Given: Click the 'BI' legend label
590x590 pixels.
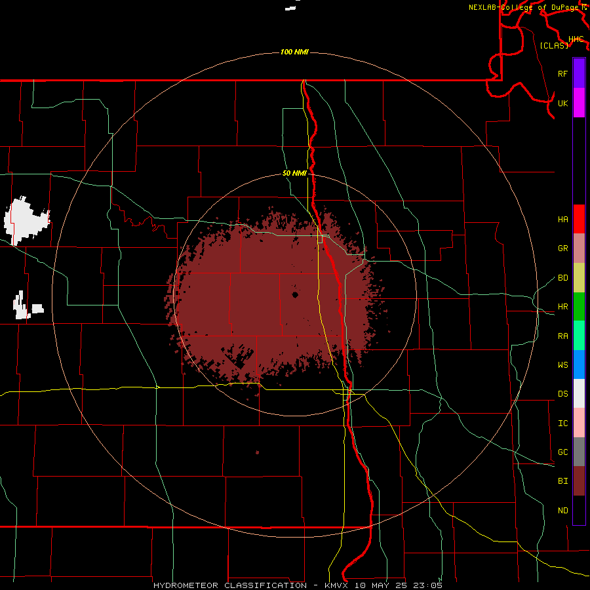Looking at the screenshot, I should [563, 481].
